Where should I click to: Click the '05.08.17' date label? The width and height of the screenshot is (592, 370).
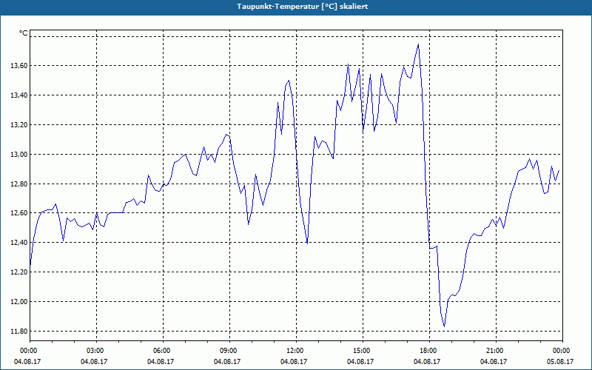(560, 361)
